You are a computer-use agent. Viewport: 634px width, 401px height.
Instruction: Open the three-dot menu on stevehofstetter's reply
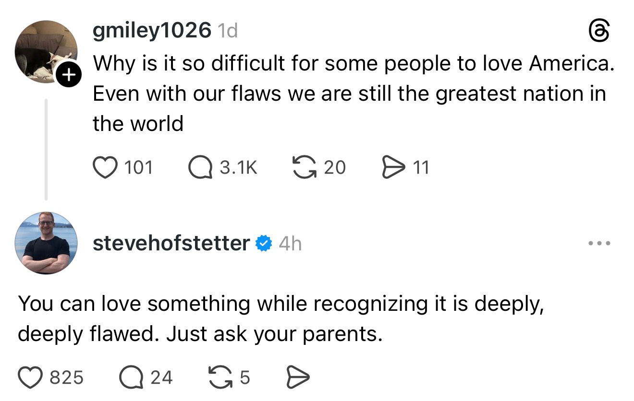599,244
